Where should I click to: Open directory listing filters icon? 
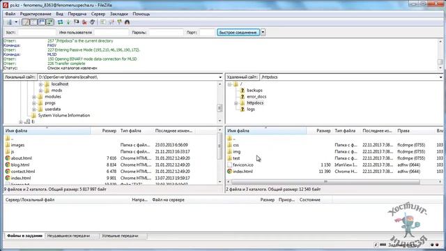coord(103,22)
